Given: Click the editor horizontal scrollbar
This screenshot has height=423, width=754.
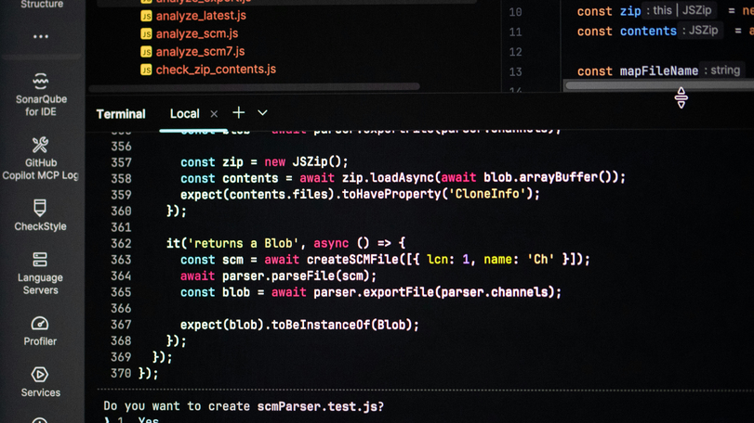Looking at the screenshot, I should pyautogui.click(x=660, y=86).
